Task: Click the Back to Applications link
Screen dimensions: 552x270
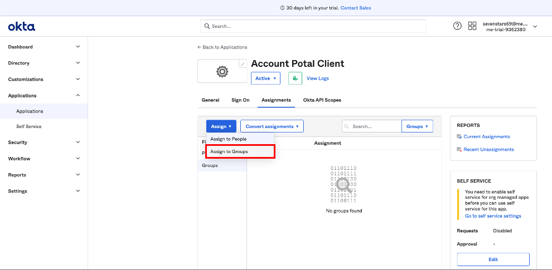Action: pos(222,47)
